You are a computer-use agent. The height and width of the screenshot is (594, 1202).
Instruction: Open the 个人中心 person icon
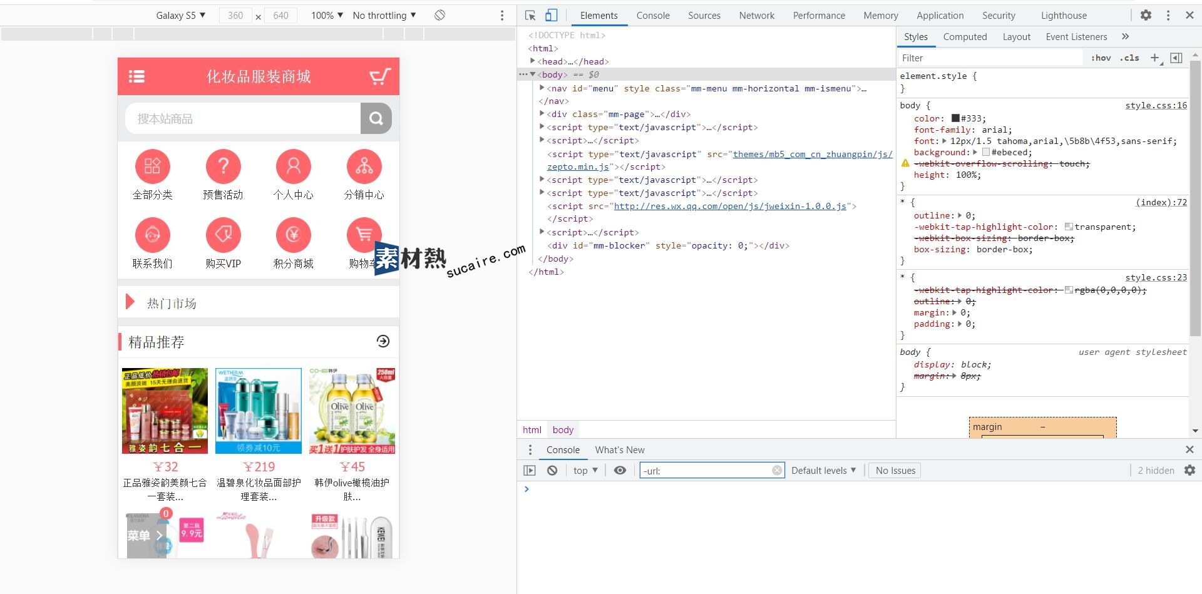point(294,166)
